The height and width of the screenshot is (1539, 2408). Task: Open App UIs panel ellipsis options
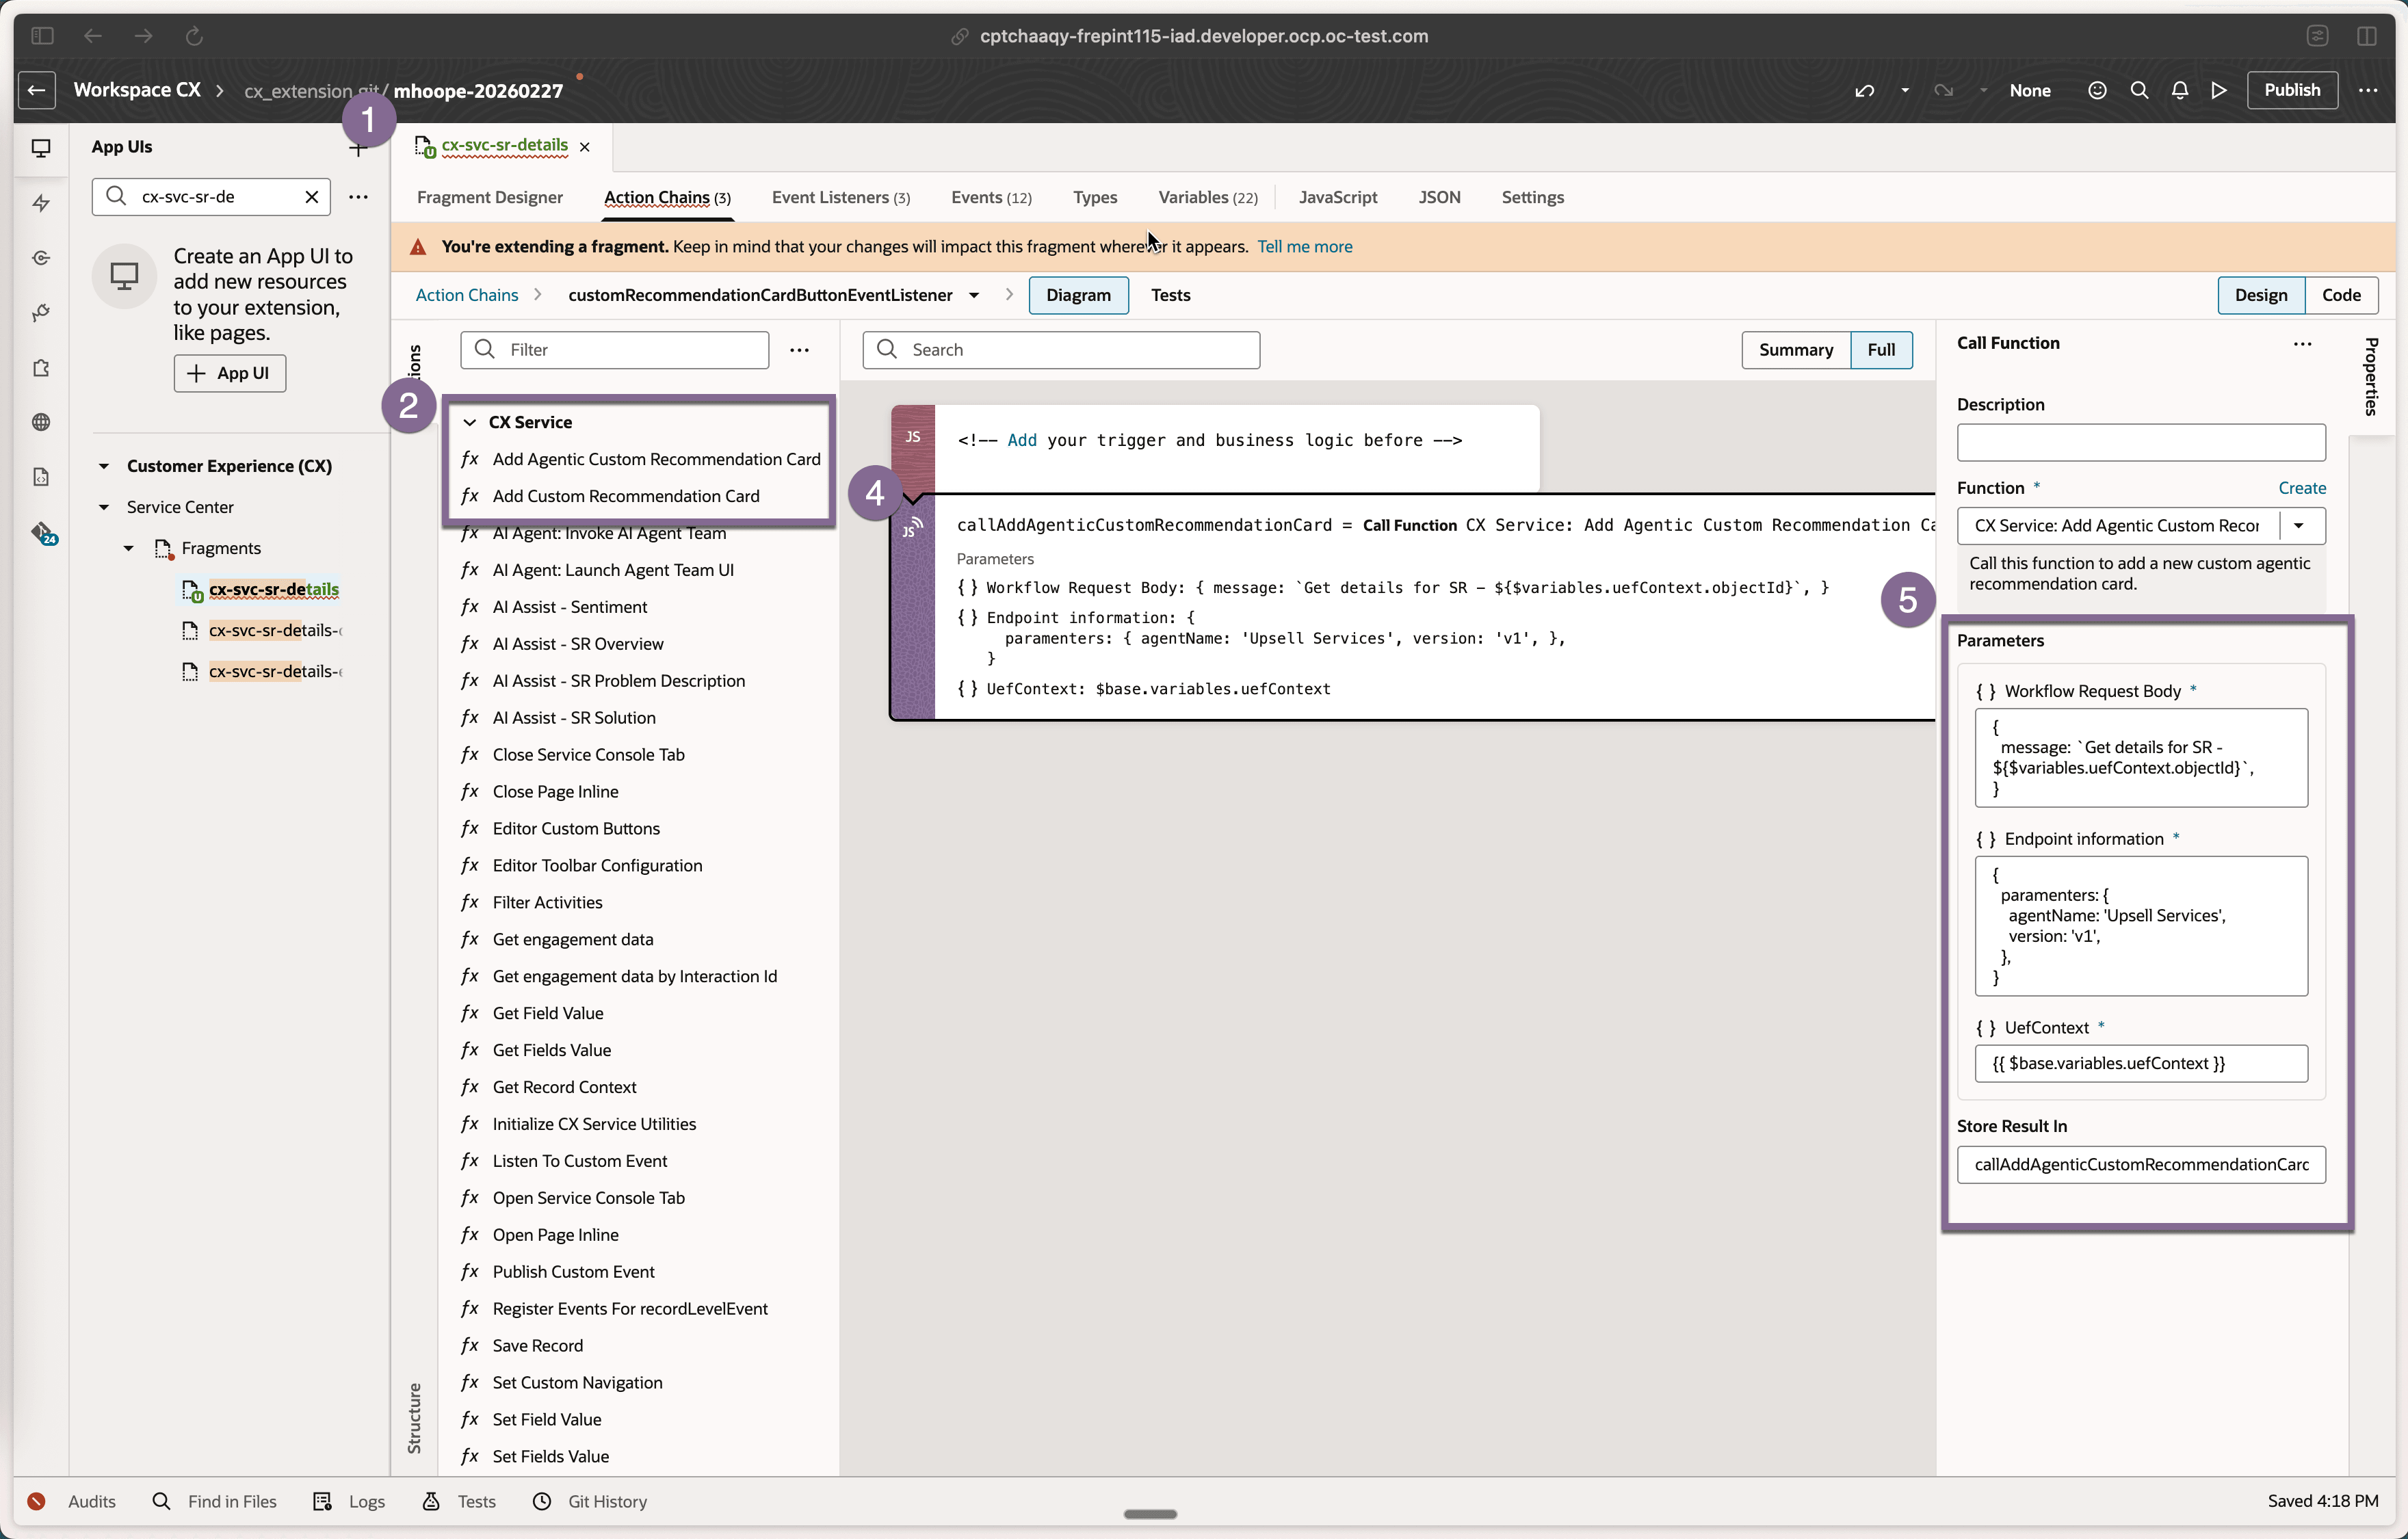(358, 197)
